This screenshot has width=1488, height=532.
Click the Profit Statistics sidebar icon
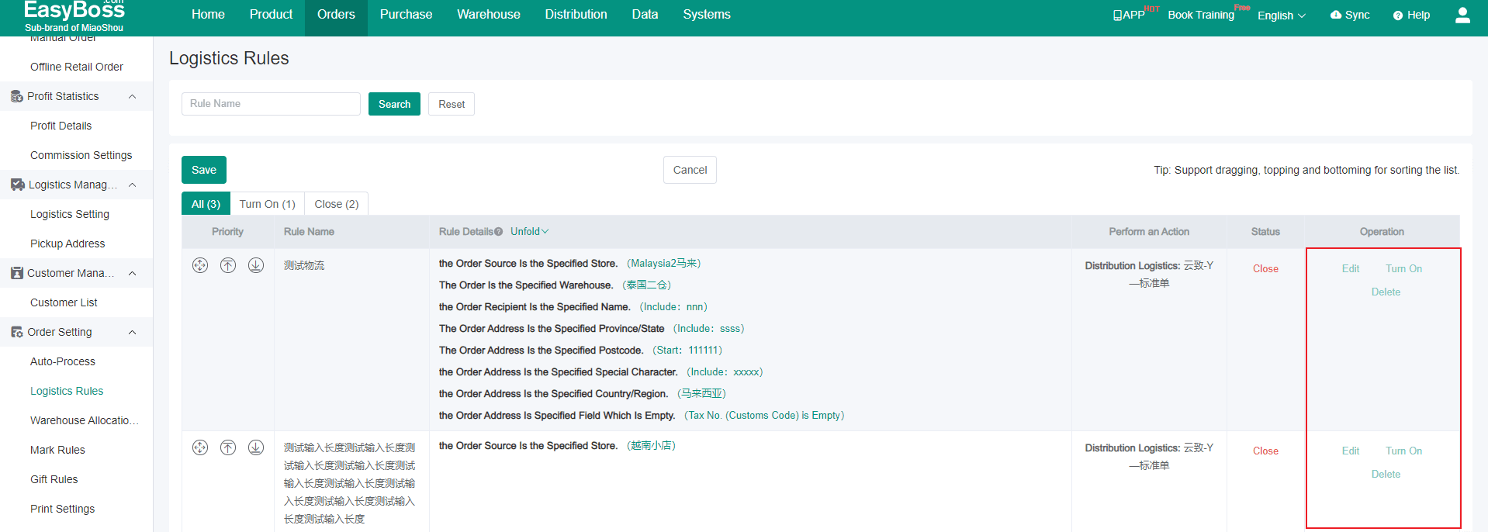click(x=17, y=96)
